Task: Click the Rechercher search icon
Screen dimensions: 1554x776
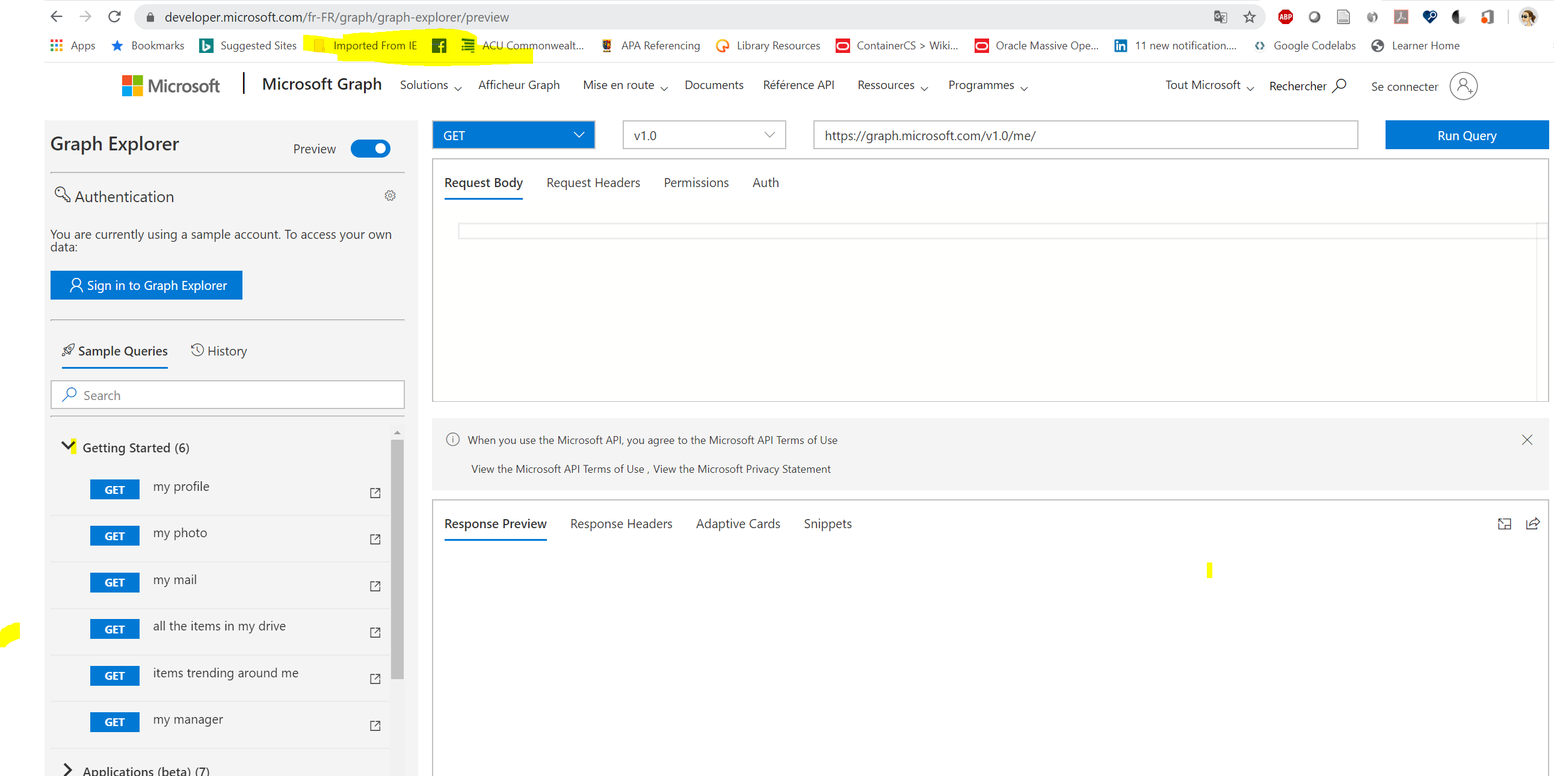Action: pos(1340,85)
